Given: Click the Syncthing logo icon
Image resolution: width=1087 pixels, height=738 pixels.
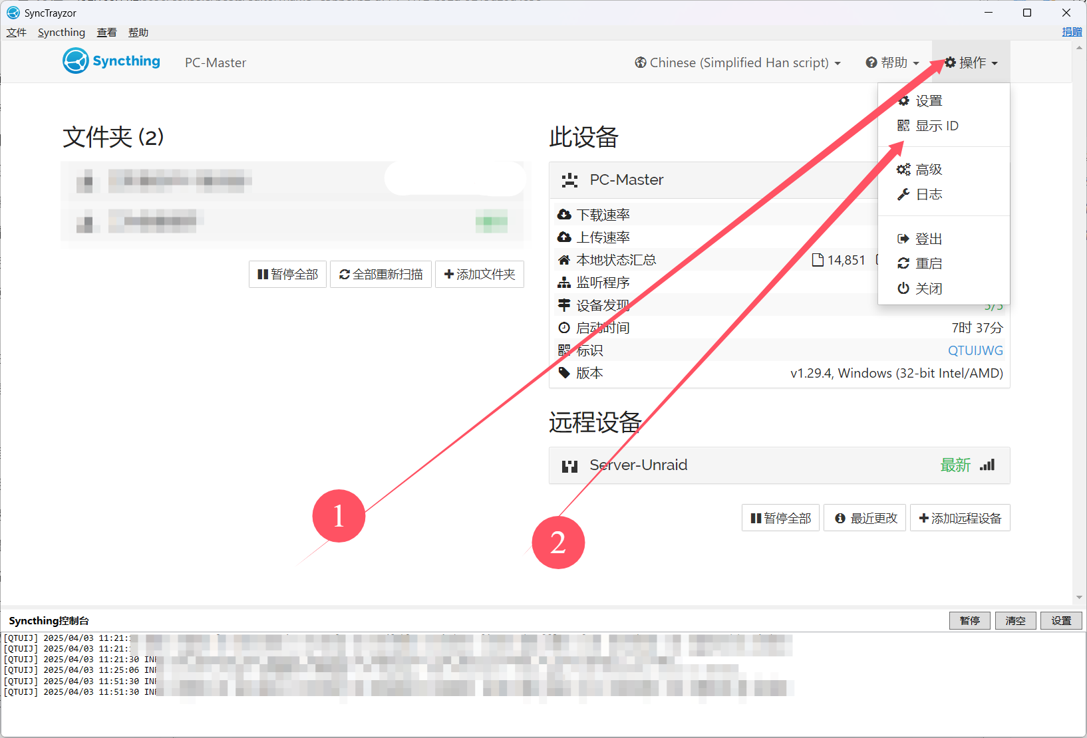Looking at the screenshot, I should click(76, 61).
